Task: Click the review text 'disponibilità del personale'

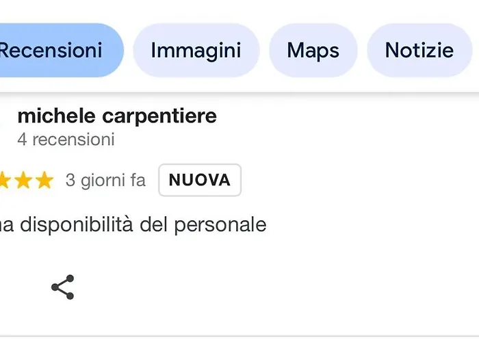Action: pyautogui.click(x=143, y=224)
